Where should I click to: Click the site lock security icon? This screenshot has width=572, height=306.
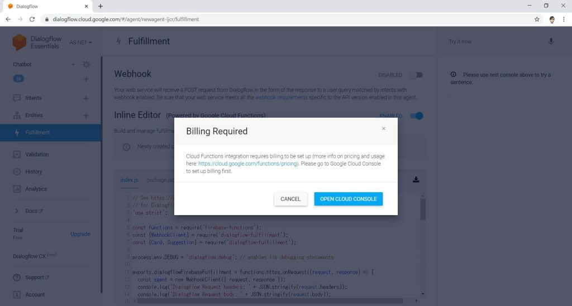tap(47, 20)
